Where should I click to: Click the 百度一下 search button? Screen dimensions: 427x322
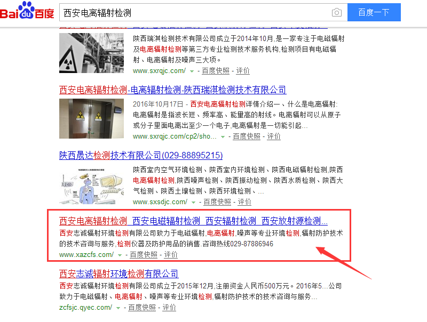(374, 12)
